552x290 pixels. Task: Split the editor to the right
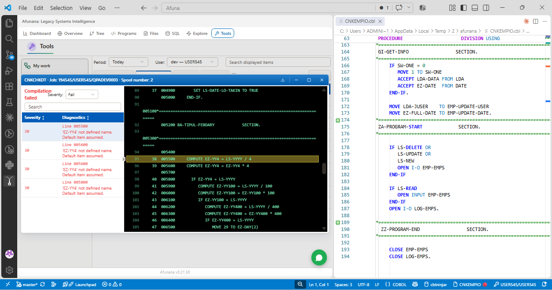(536, 21)
